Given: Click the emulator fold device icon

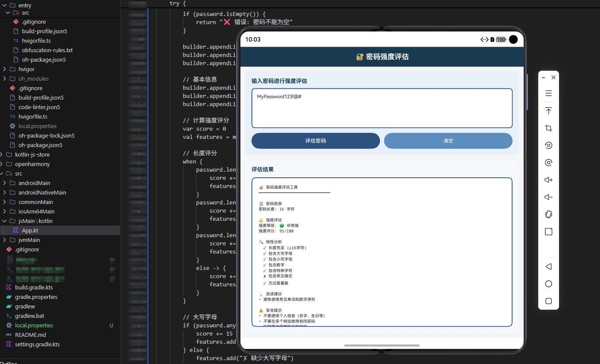Looking at the screenshot, I should pyautogui.click(x=549, y=214).
